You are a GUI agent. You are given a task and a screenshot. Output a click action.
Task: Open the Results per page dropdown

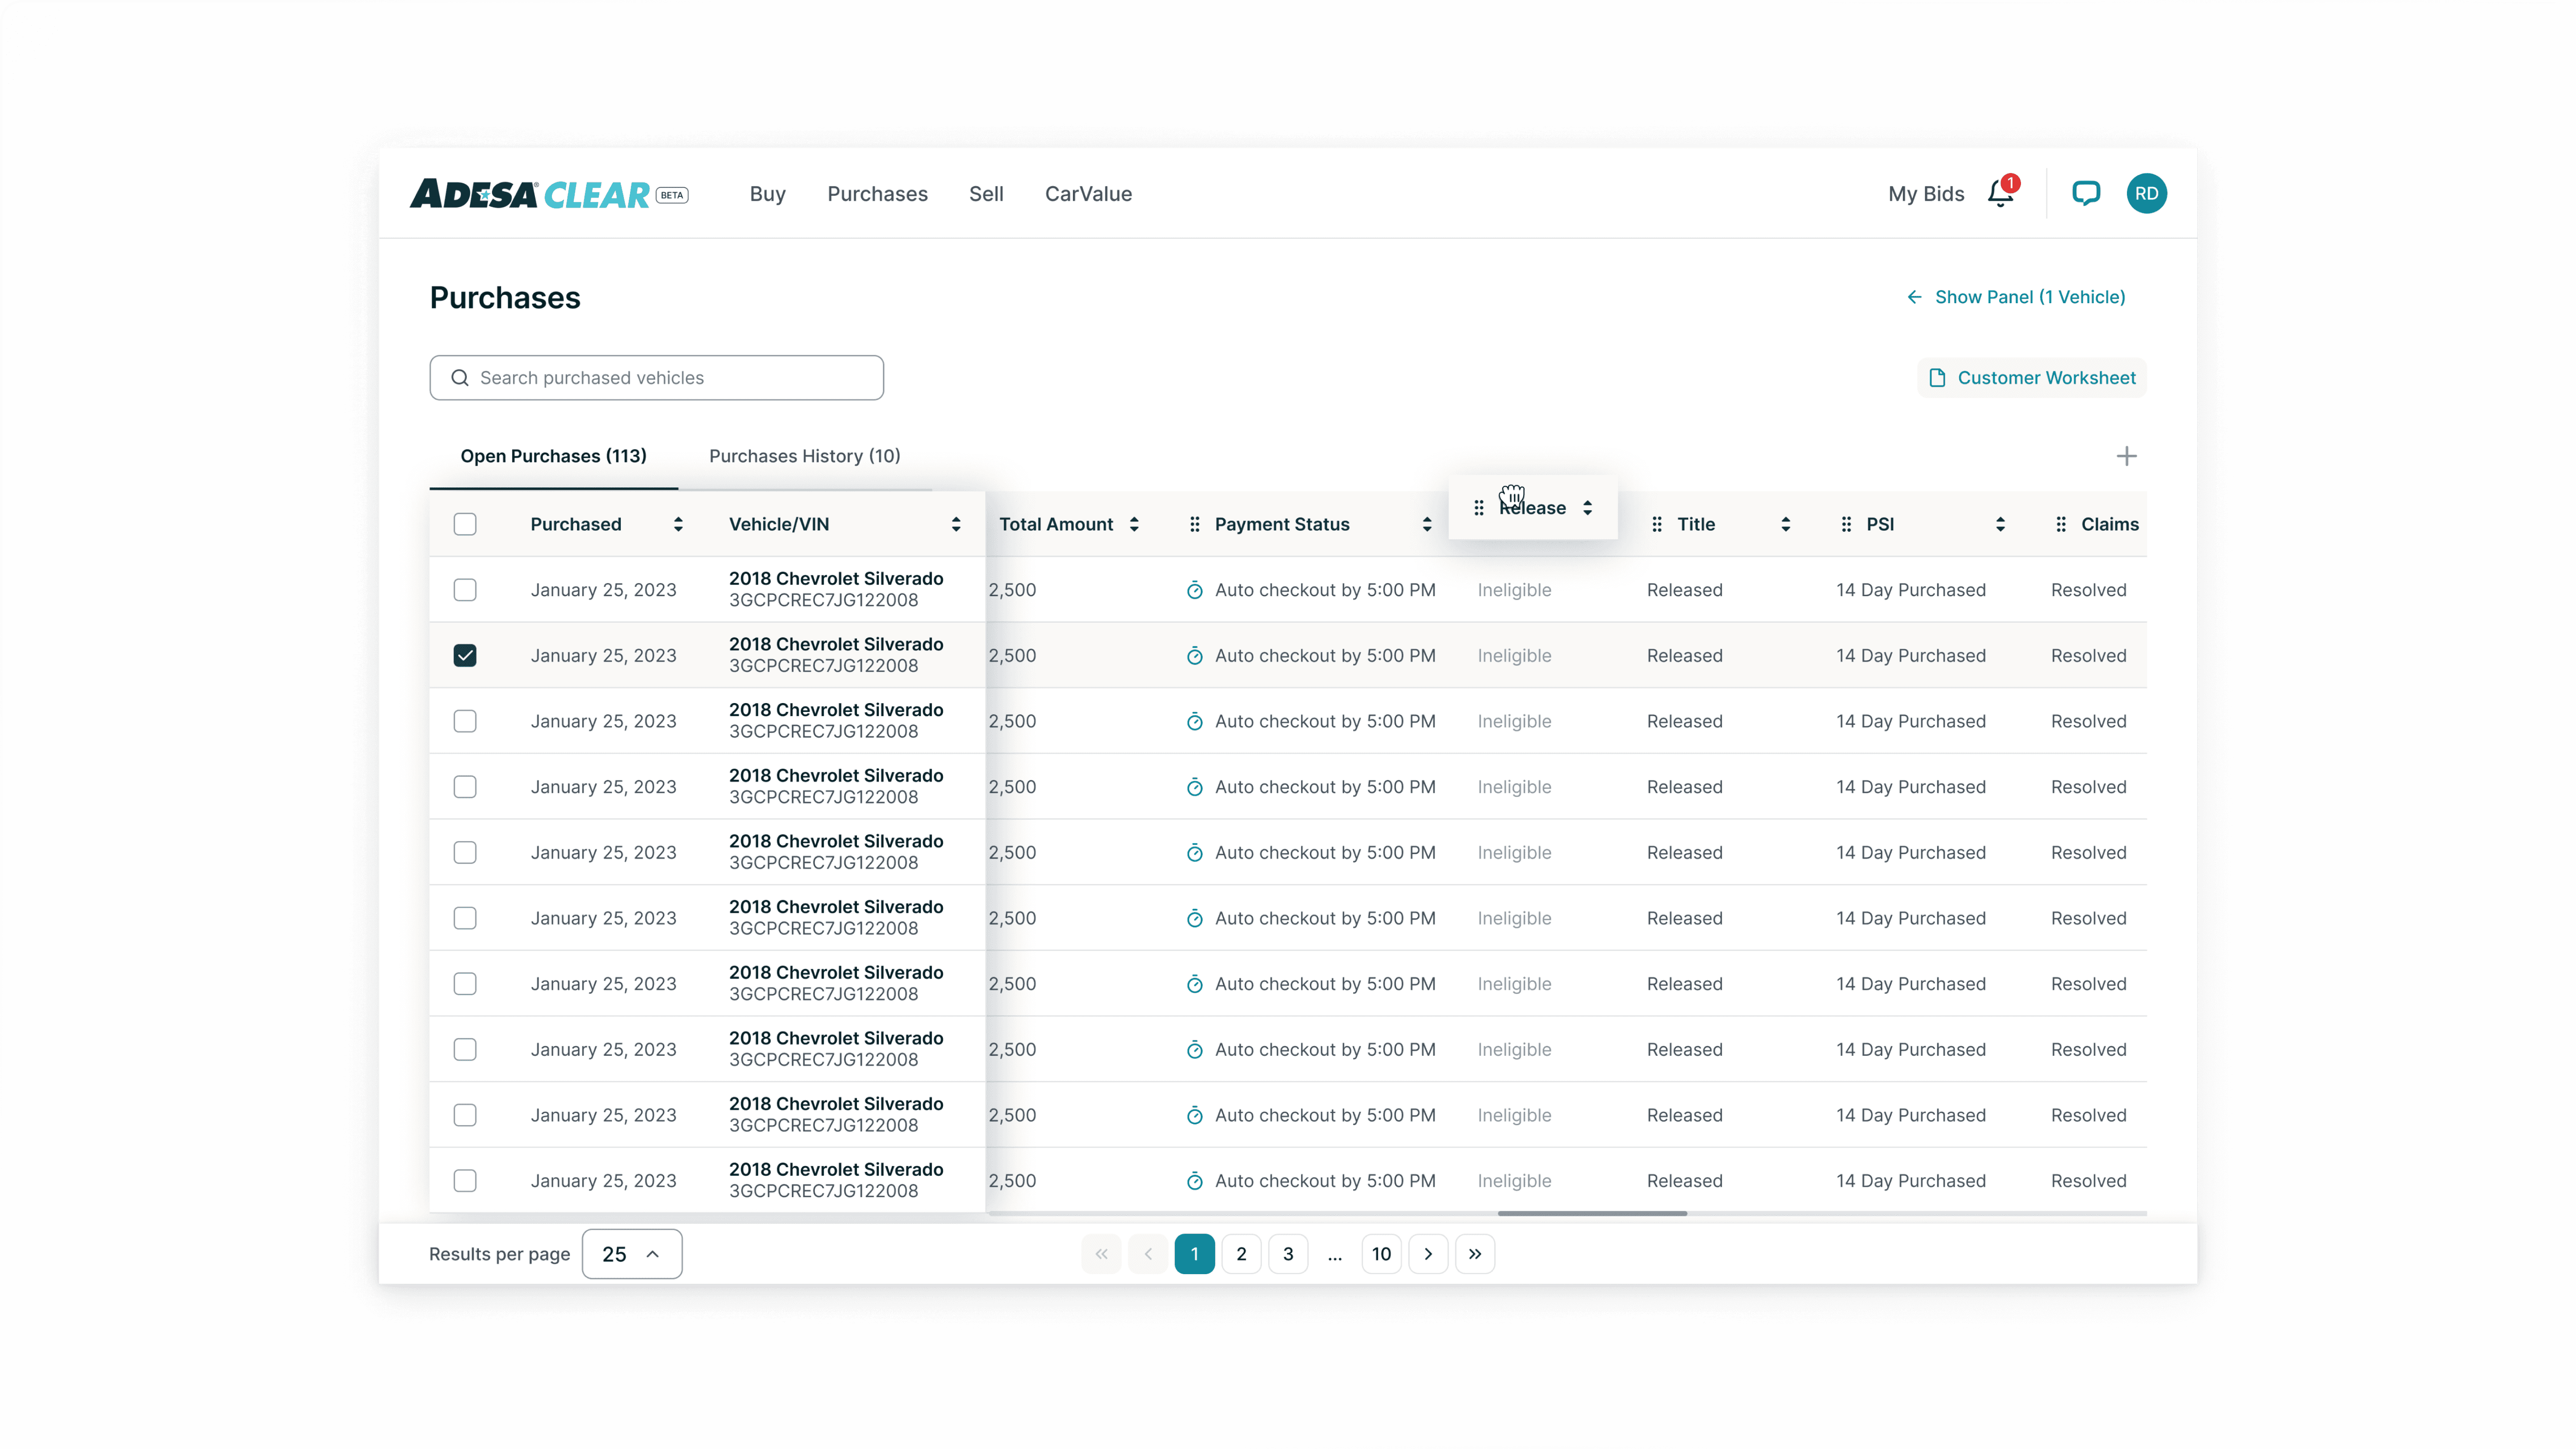(631, 1254)
